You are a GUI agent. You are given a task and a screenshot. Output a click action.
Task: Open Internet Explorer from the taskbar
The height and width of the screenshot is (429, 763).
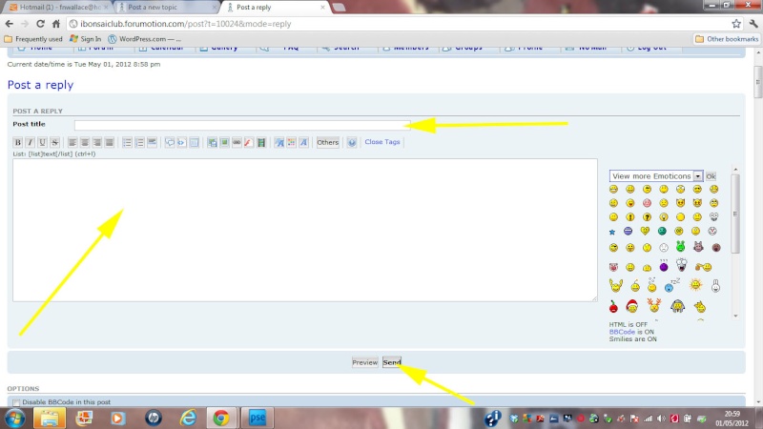[188, 418]
